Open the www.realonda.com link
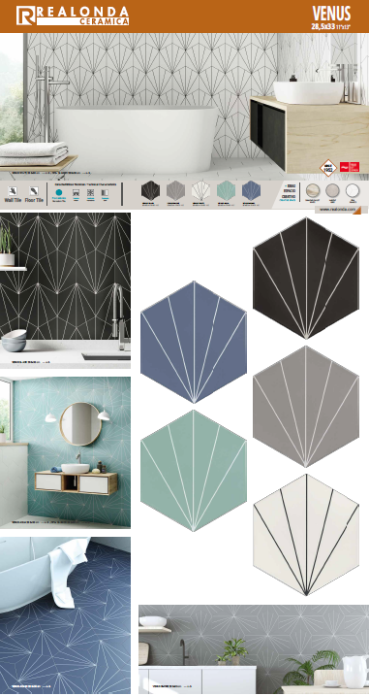Image resolution: width=369 pixels, height=696 pixels. click(x=335, y=209)
